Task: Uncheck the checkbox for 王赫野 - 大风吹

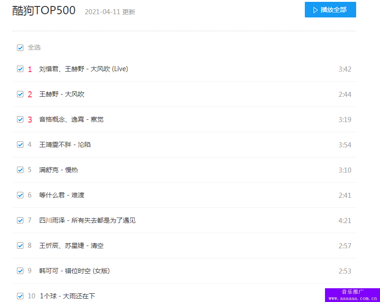Action: pyautogui.click(x=20, y=95)
